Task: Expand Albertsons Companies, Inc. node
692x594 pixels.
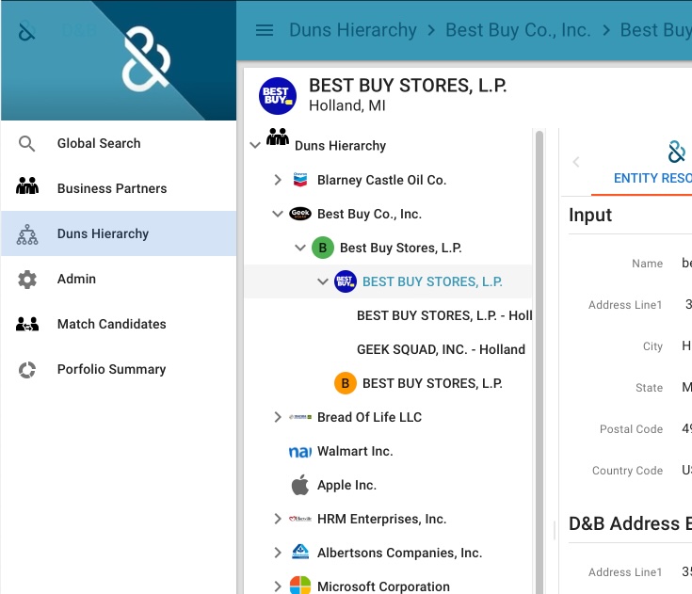Action: tap(278, 553)
